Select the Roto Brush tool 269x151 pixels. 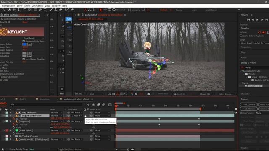[67, 10]
